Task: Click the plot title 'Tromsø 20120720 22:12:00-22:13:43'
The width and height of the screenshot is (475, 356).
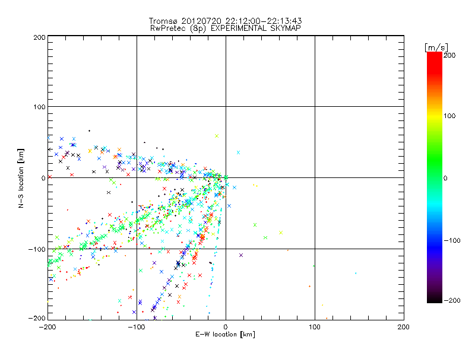Action: point(225,21)
